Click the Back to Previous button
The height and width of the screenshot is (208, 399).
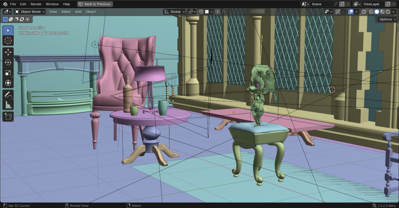[95, 4]
